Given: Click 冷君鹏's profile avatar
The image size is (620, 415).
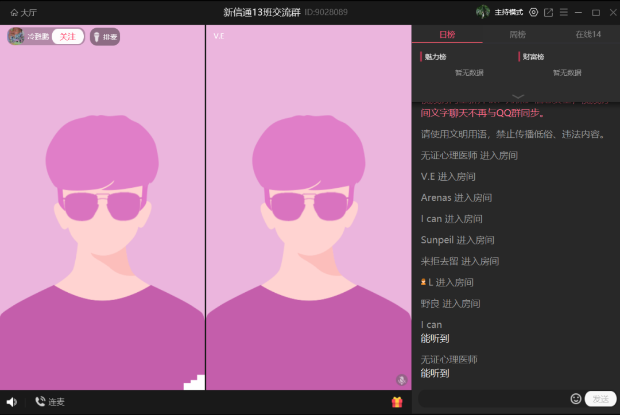Looking at the screenshot, I should 15,36.
